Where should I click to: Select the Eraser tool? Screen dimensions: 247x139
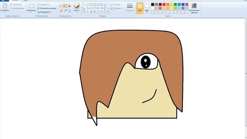[61, 11]
